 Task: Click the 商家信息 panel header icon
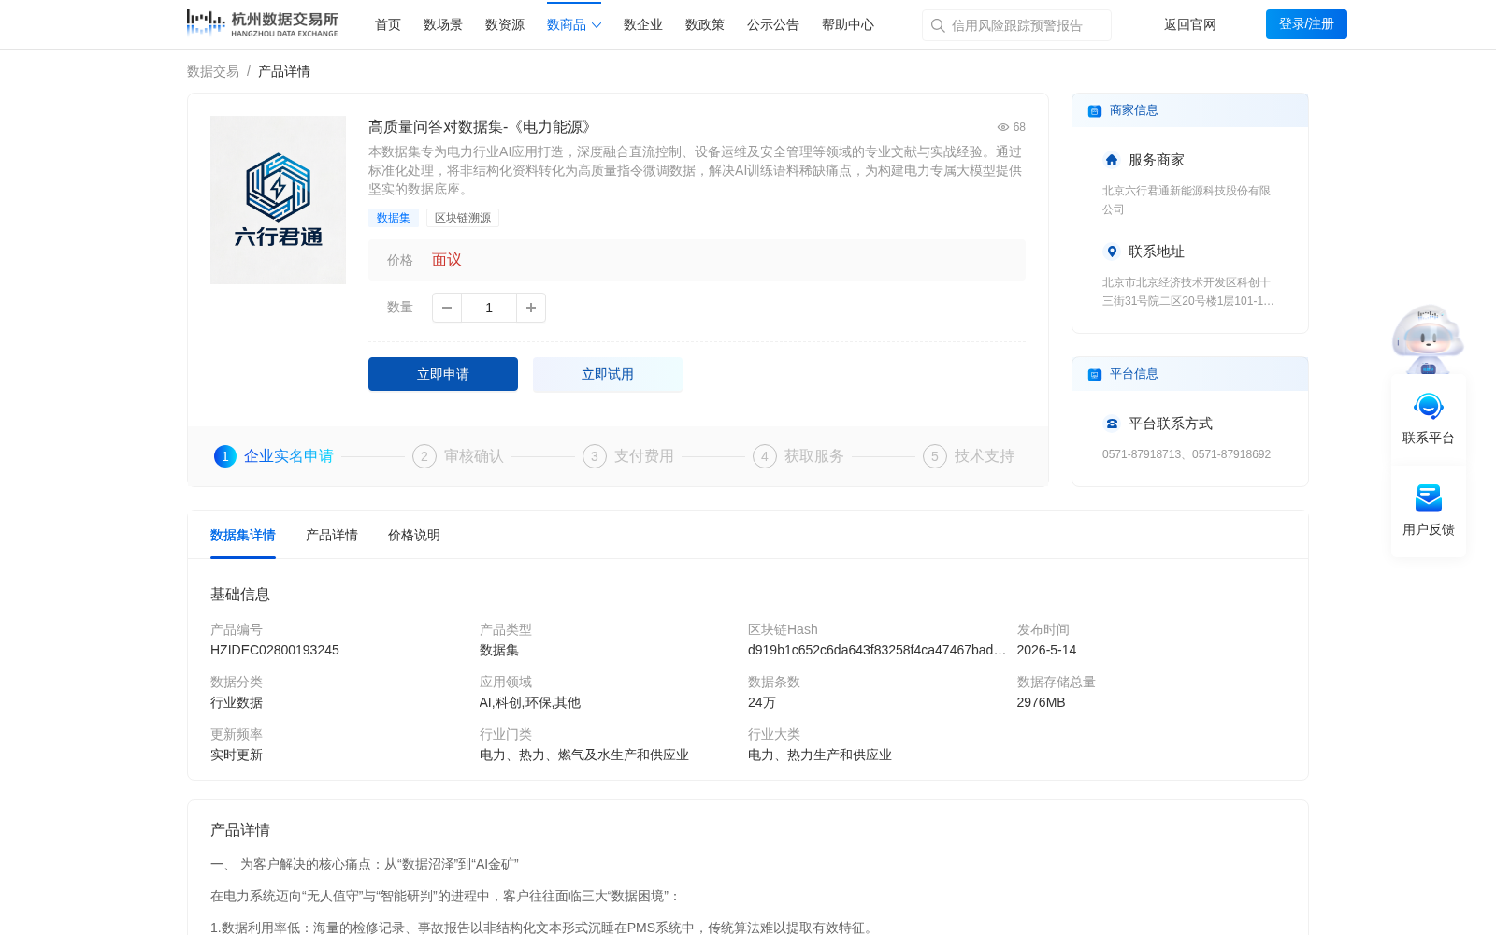coord(1095,111)
